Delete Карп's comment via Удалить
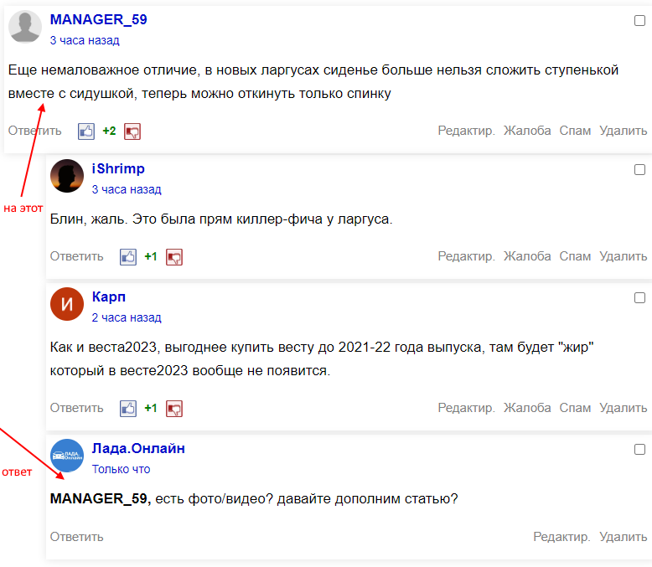The image size is (652, 567). pos(624,408)
